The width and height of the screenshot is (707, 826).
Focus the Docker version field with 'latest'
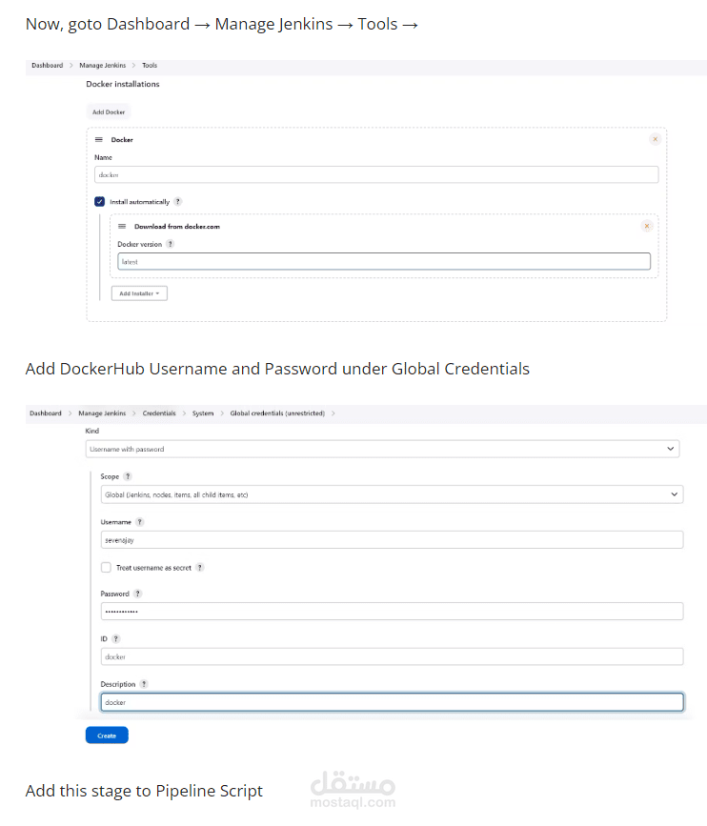coord(384,261)
